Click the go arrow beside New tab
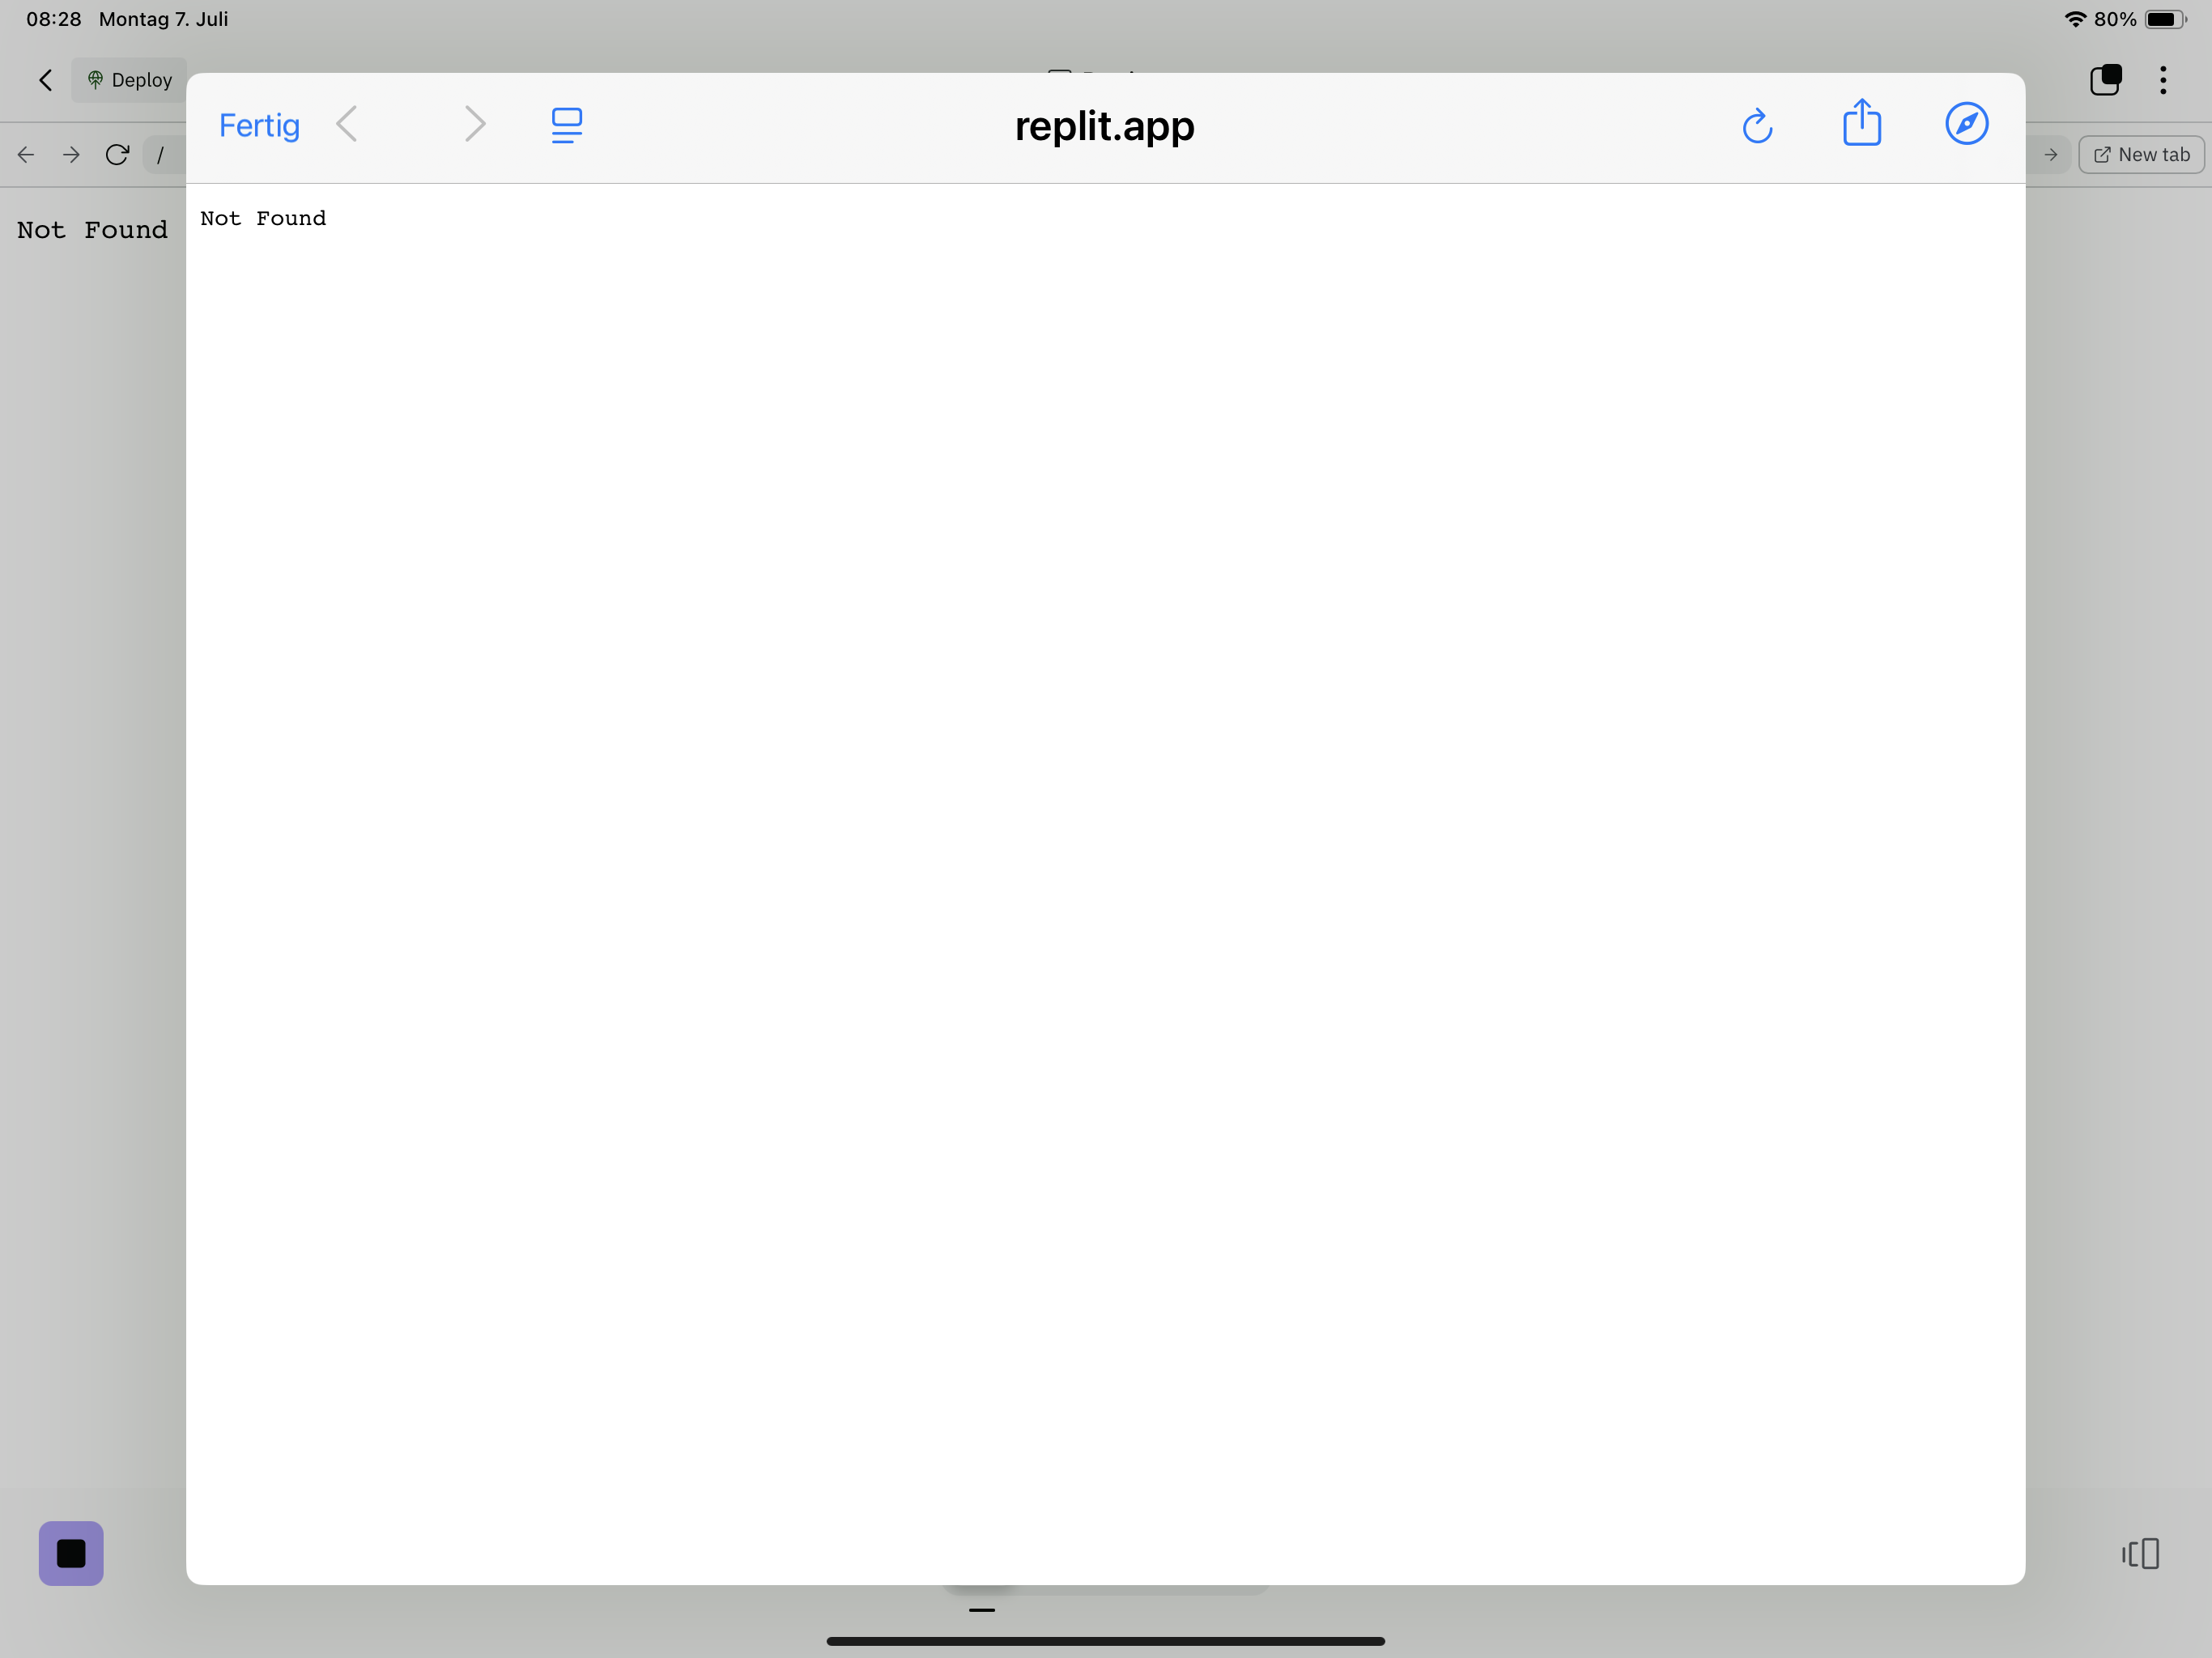The width and height of the screenshot is (2212, 1658). pos(2051,155)
